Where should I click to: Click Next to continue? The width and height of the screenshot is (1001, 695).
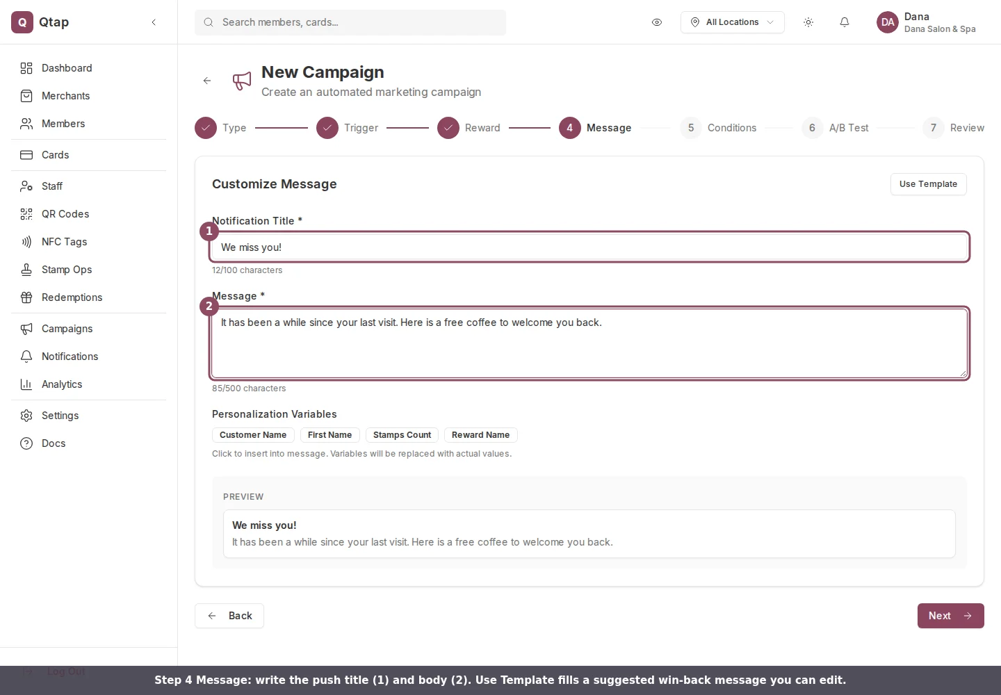(950, 616)
